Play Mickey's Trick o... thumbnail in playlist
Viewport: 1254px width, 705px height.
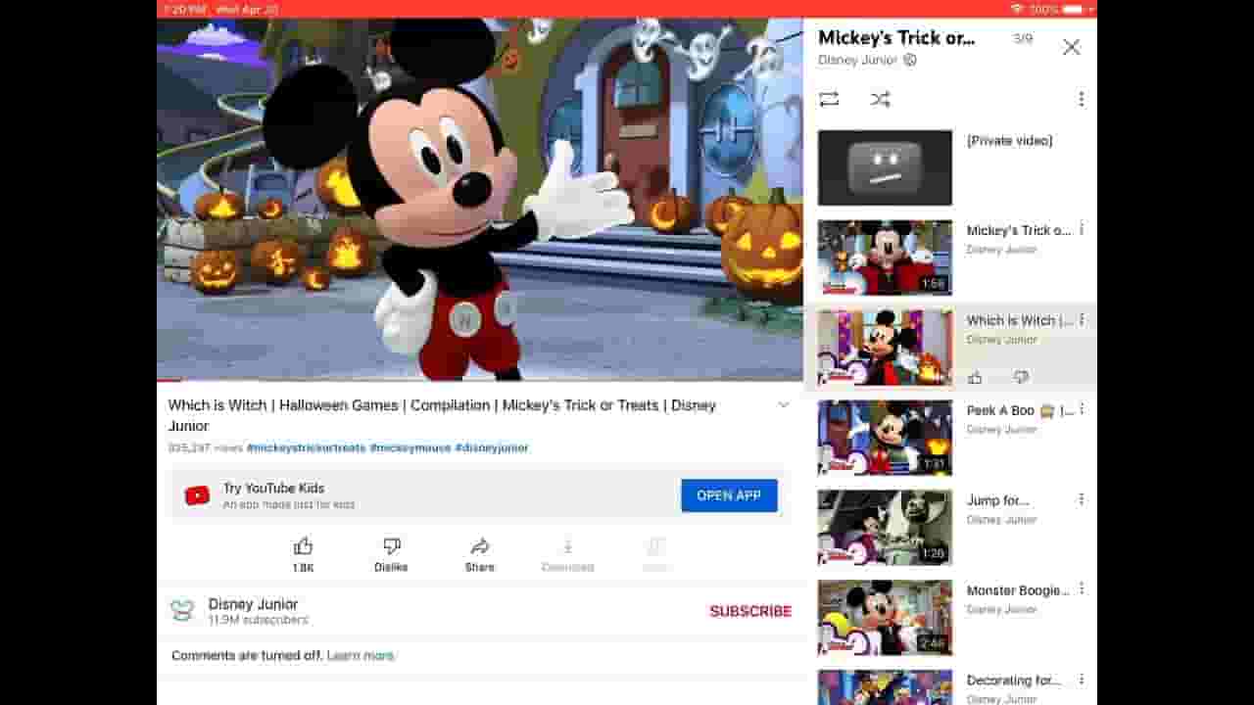tap(885, 258)
